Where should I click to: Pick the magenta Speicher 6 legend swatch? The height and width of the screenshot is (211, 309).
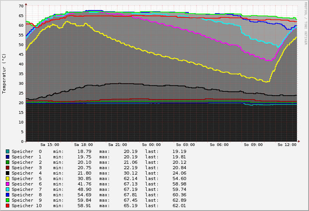point(7,184)
